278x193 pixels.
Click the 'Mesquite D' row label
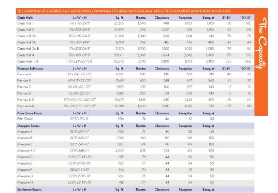[x=25, y=157]
